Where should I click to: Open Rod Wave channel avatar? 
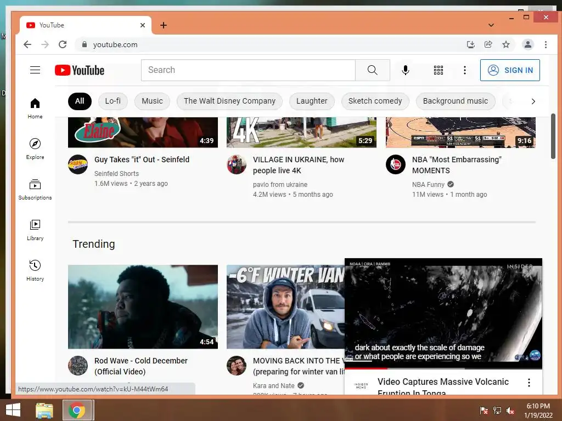point(78,366)
